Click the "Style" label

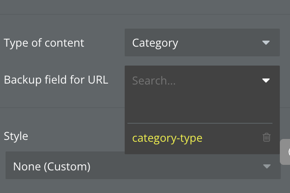(16, 136)
